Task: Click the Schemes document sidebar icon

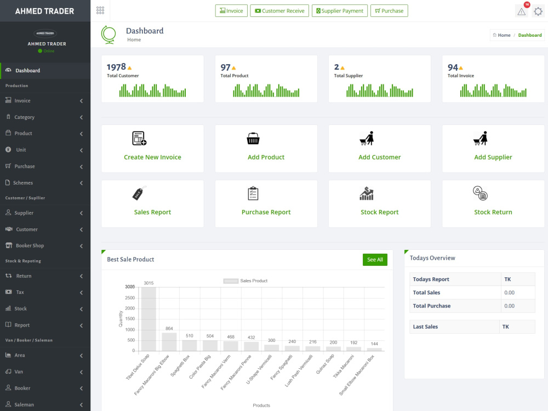Action: (x=8, y=182)
